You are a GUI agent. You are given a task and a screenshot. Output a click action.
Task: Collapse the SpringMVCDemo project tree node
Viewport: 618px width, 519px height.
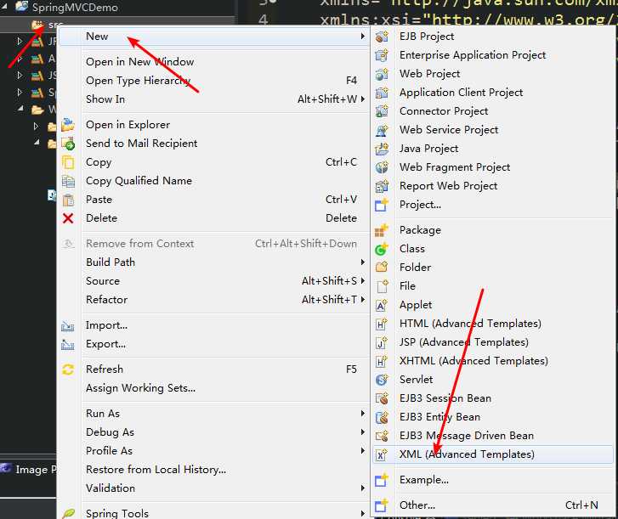click(5, 6)
